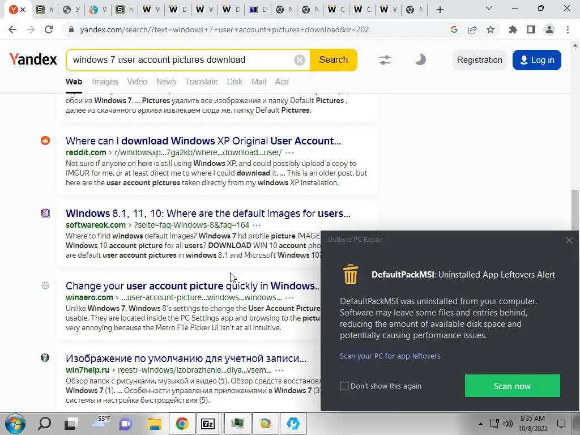Select the Web search tab
Viewport: 580px width, 435px height.
74,82
